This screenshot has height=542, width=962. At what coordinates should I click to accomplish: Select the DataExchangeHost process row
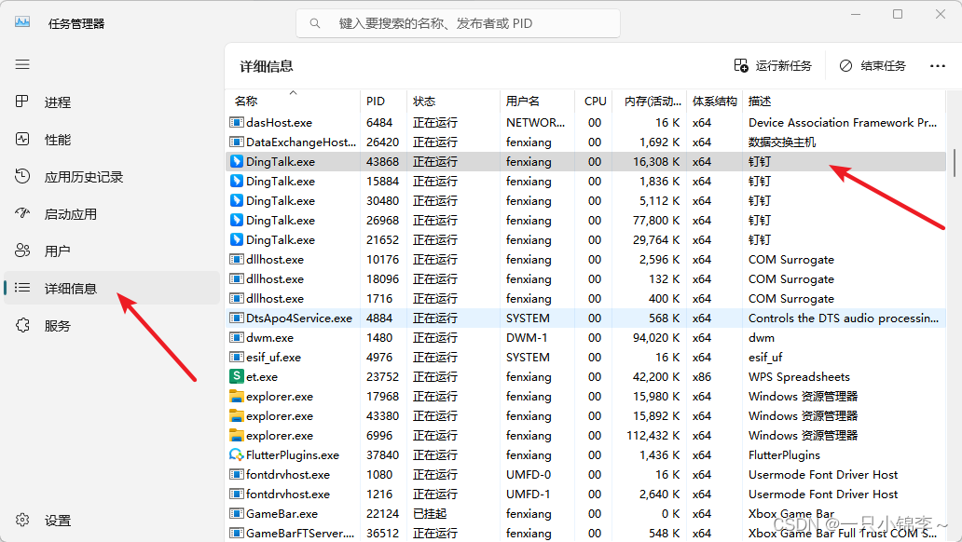point(586,142)
